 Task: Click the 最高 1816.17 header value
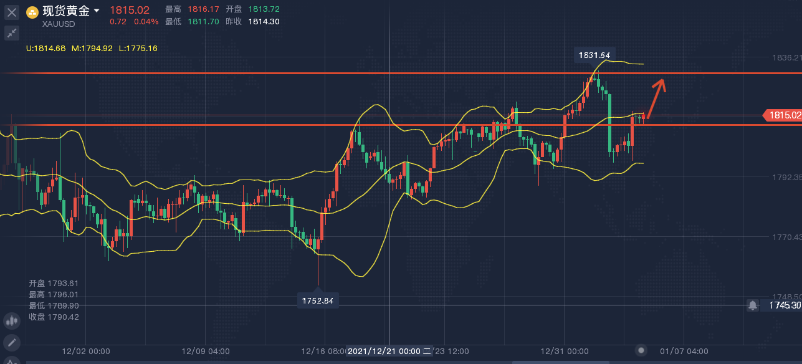(x=192, y=9)
